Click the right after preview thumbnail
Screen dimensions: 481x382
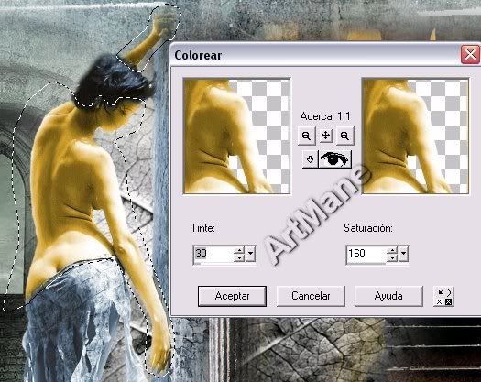[415, 136]
